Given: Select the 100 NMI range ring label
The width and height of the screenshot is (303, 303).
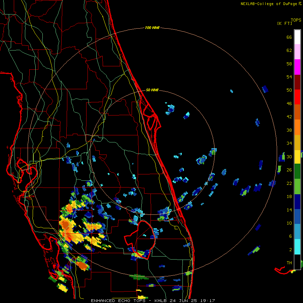Looking at the screenshot, I should click(x=152, y=28).
